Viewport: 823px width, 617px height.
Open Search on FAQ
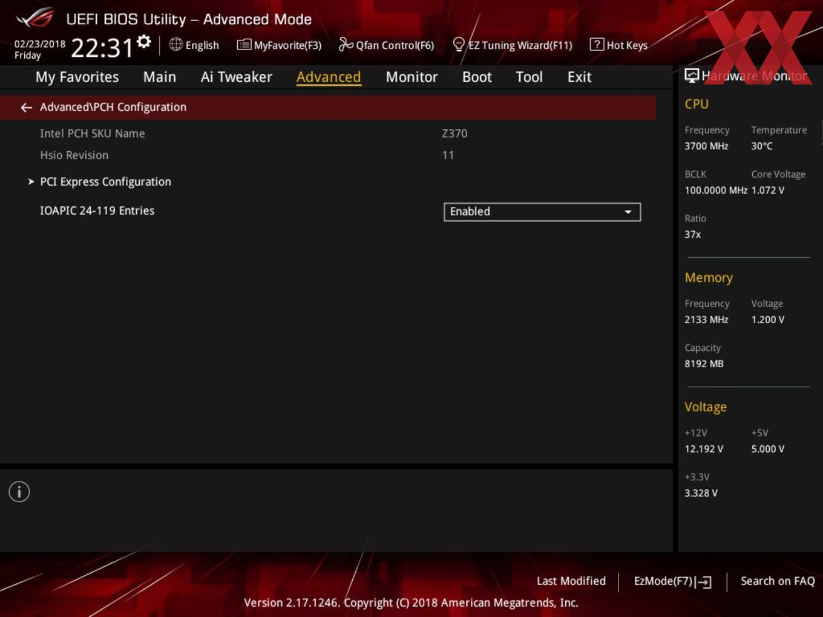[778, 581]
